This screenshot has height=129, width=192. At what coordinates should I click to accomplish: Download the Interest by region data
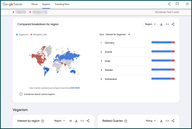click(76, 121)
